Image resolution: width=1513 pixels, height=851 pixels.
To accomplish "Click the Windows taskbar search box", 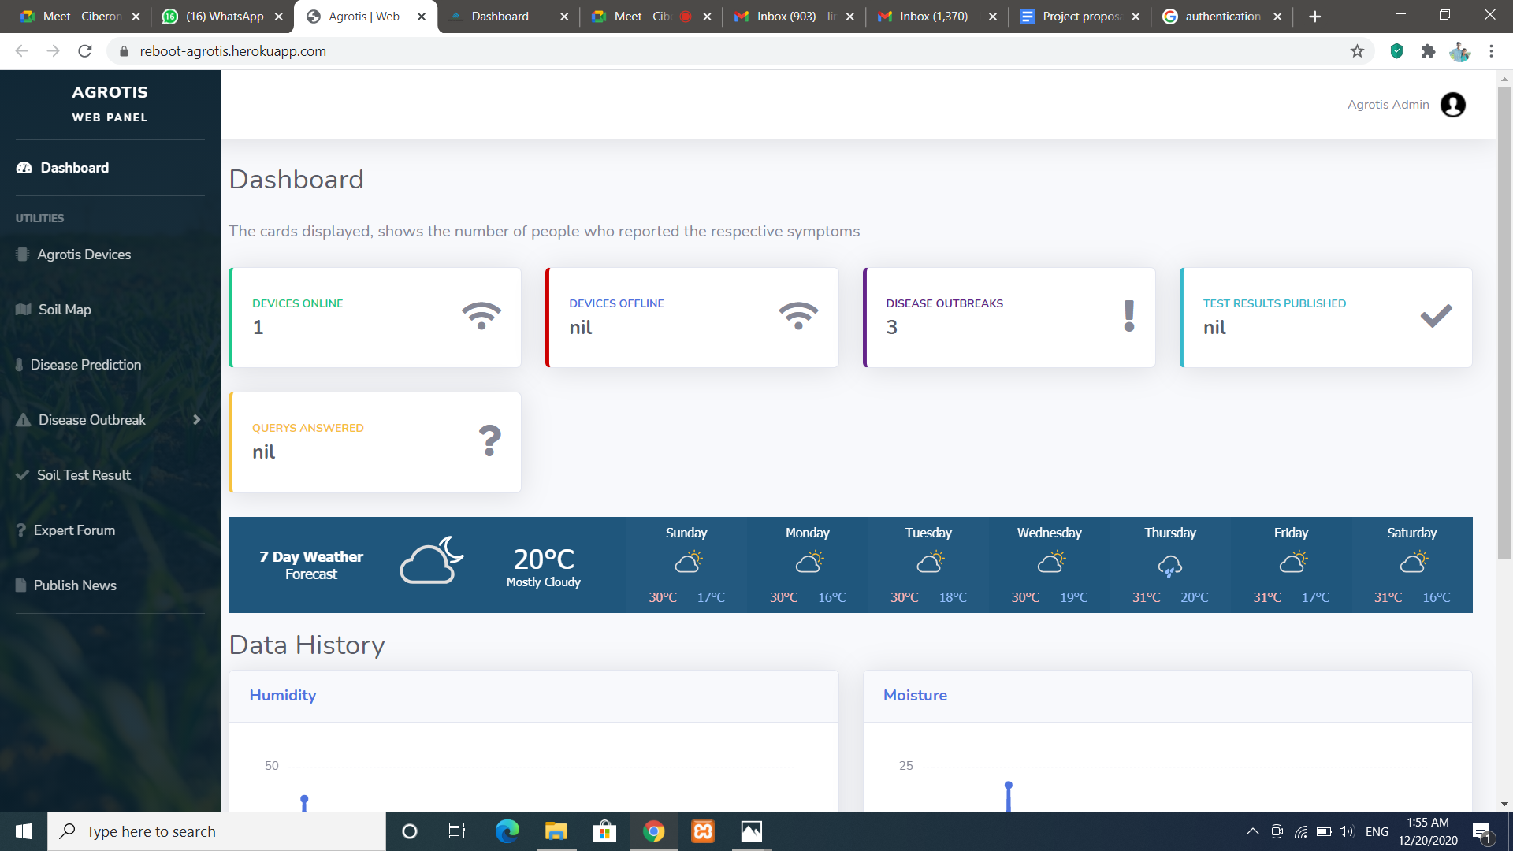I will pyautogui.click(x=217, y=831).
